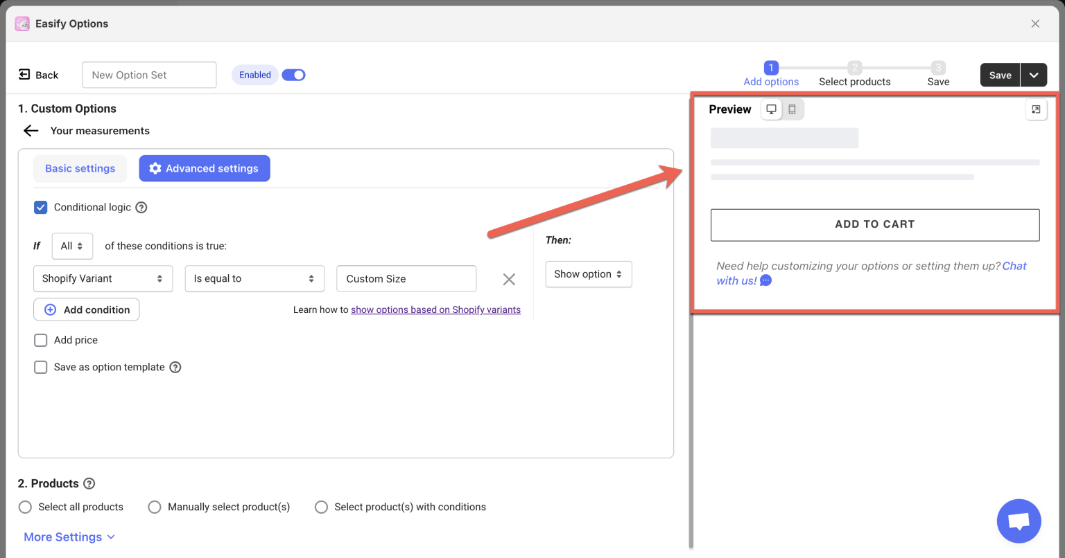Open Advanced settings tab
Image resolution: width=1065 pixels, height=558 pixels.
click(204, 168)
